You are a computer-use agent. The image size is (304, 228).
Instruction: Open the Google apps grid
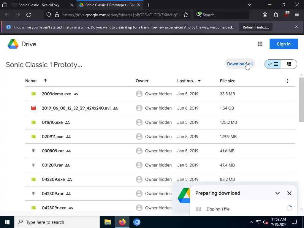[260, 44]
